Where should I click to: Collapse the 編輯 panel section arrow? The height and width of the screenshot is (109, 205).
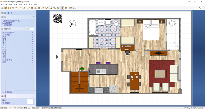33,96
